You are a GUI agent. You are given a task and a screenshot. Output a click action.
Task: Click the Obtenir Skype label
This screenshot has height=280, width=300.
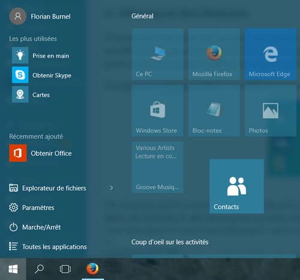[x=52, y=76]
